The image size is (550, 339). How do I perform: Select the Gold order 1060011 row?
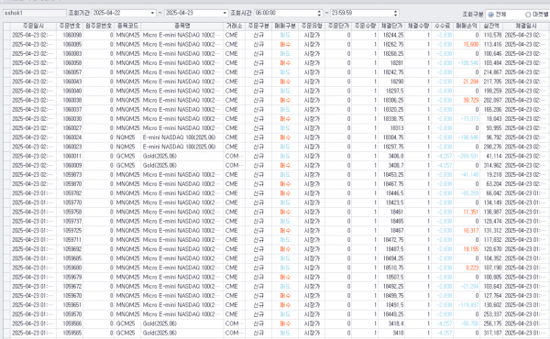point(277,156)
